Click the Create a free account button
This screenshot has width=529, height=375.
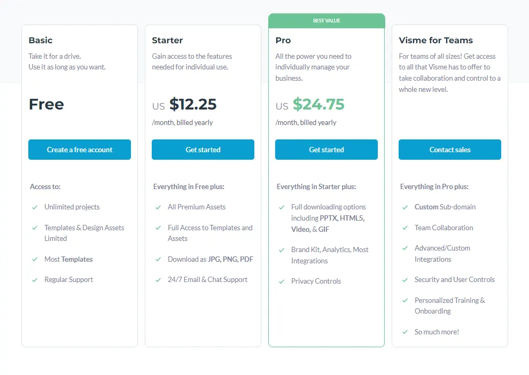tap(79, 150)
